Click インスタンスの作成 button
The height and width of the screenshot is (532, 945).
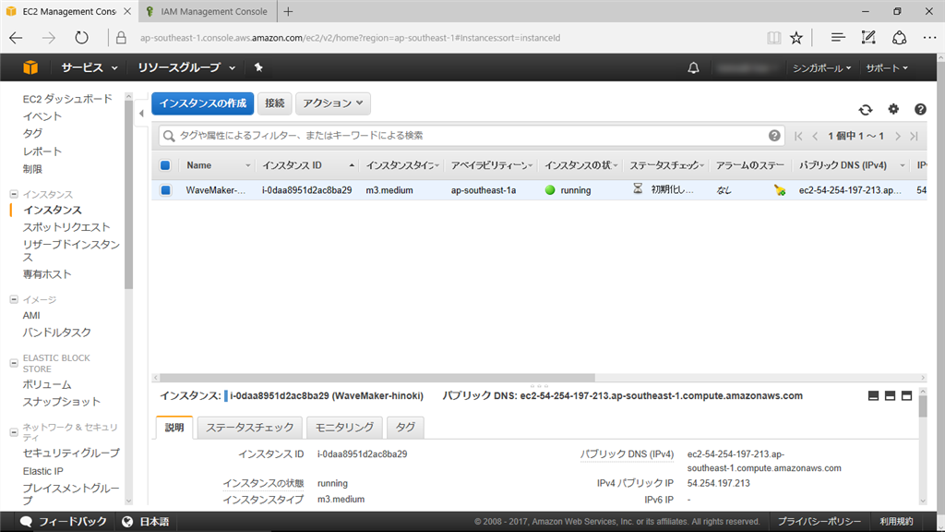(x=202, y=103)
